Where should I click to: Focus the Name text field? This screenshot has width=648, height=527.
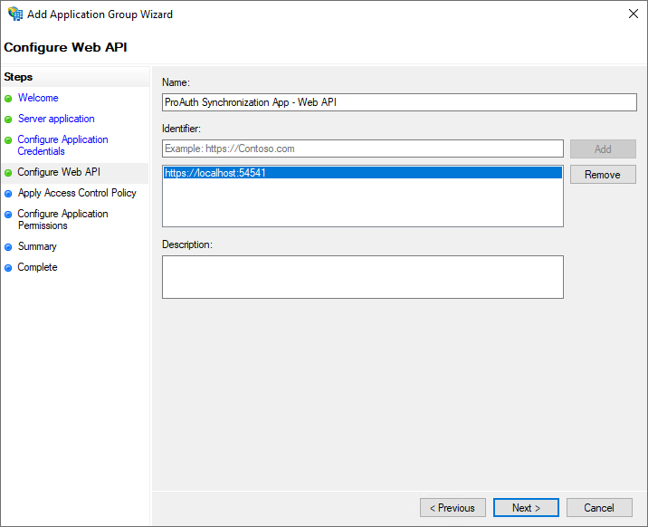399,102
